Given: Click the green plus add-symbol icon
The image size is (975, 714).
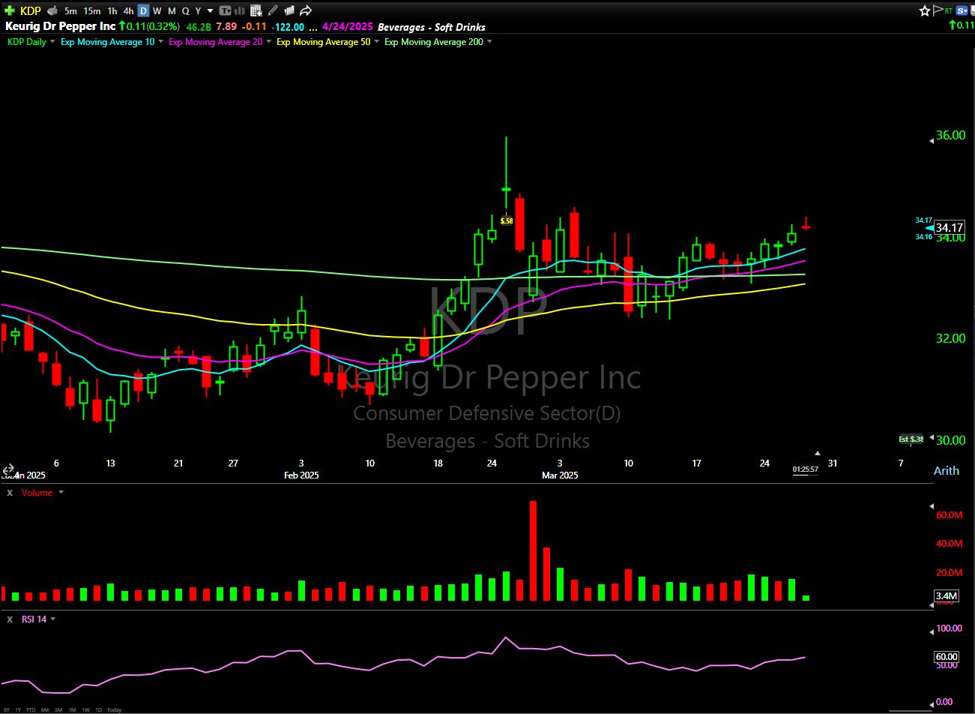Looking at the screenshot, I should 10,10.
